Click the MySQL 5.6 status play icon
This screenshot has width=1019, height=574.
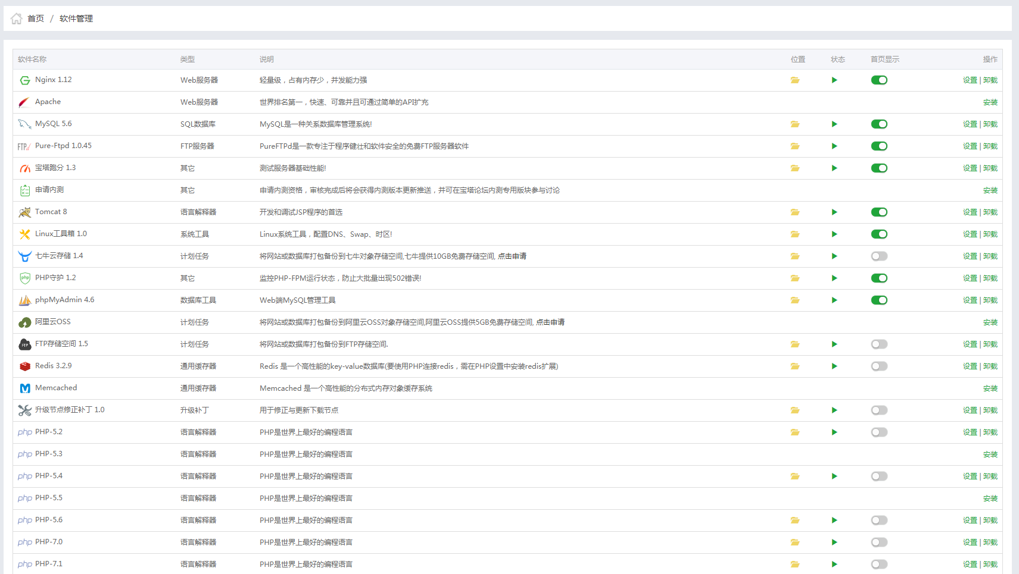834,124
